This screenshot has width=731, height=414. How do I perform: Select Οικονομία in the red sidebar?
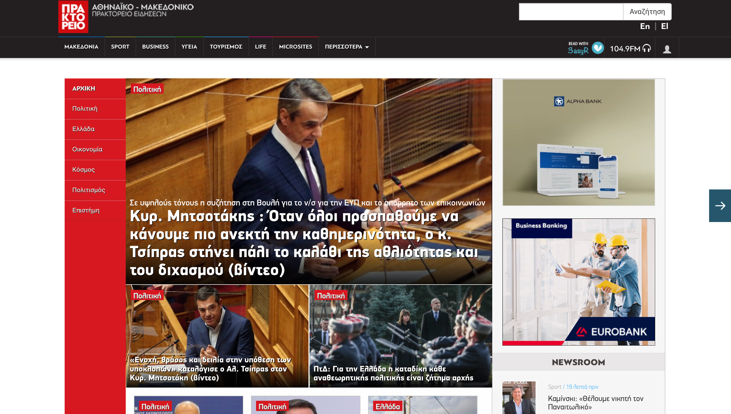[87, 149]
